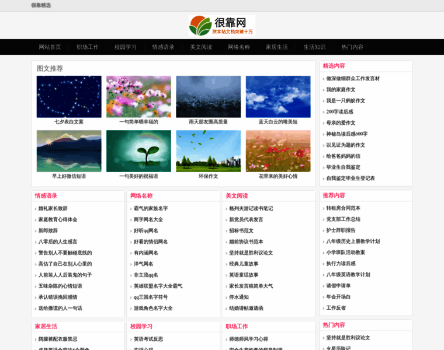Open the 一句美好的祝福语 sprout image
This screenshot has width=444, height=350.
click(138, 151)
